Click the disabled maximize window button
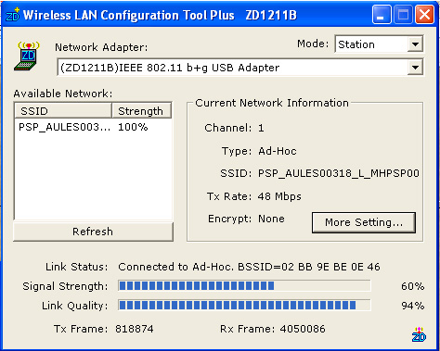The image size is (440, 351). pos(403,15)
